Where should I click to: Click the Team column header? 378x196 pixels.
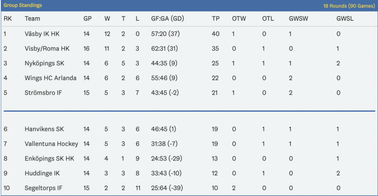click(x=32, y=18)
